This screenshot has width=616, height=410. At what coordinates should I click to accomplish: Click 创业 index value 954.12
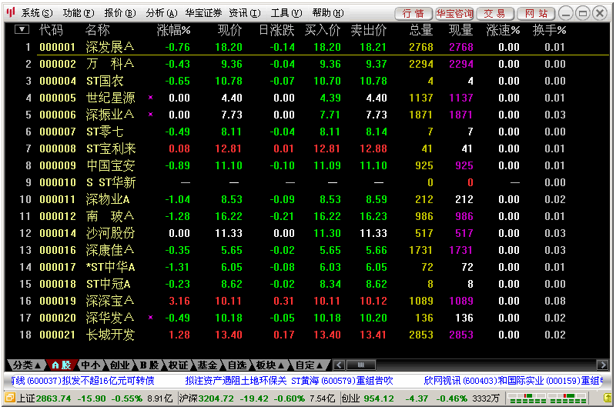378,398
